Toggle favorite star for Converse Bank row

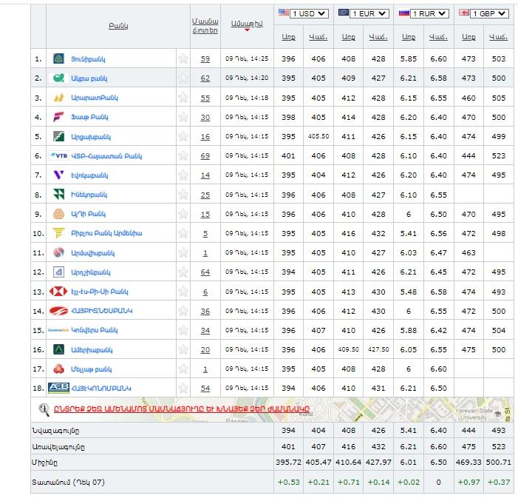click(183, 330)
